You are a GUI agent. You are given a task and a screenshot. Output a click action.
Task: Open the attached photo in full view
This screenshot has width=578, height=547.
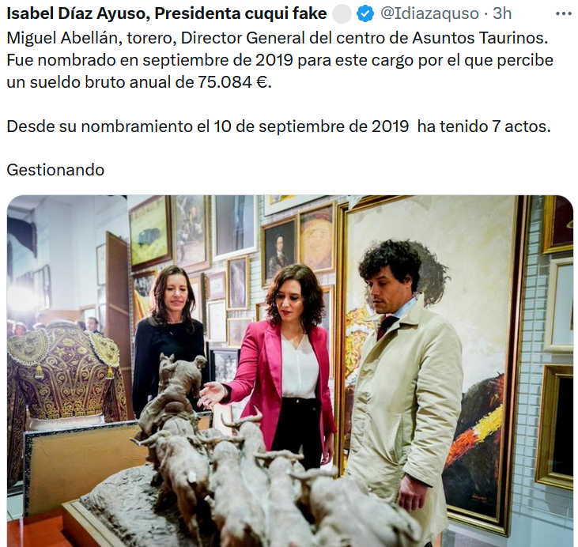click(x=290, y=371)
